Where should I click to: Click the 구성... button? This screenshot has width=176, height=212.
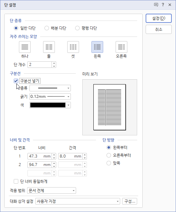(x=130, y=201)
